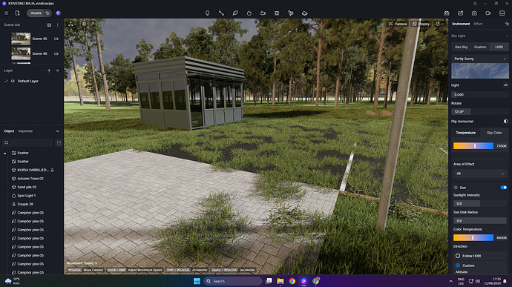Click the video recording icon top right
512x287 pixels.
pos(488,13)
